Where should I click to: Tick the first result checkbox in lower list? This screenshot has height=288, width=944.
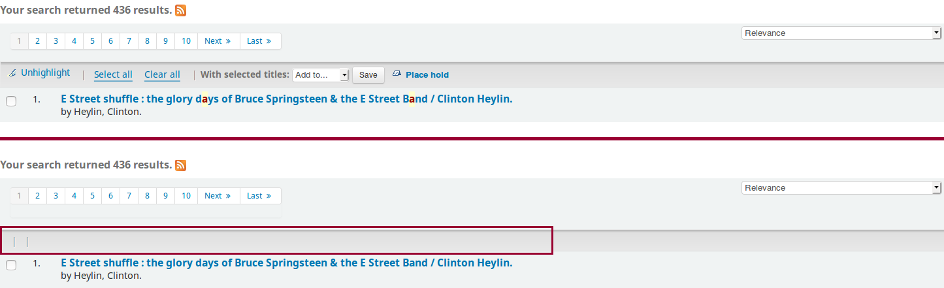(11, 265)
